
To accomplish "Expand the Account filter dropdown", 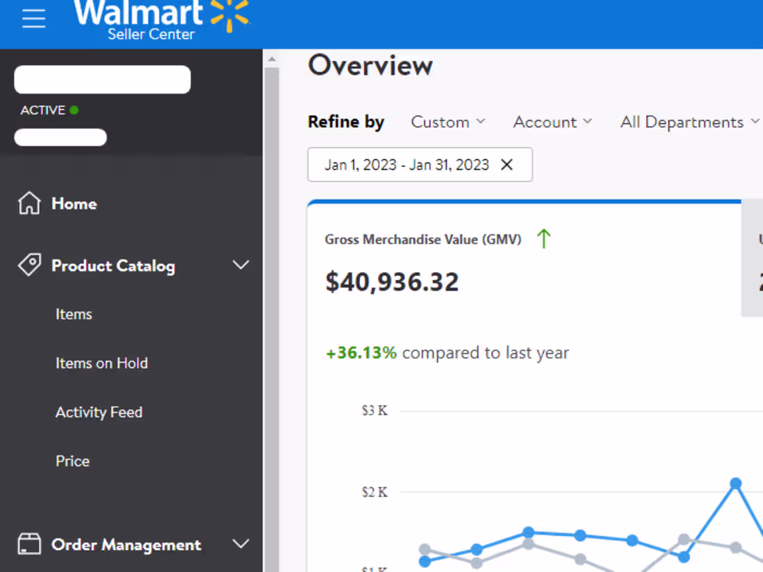I will [x=553, y=122].
